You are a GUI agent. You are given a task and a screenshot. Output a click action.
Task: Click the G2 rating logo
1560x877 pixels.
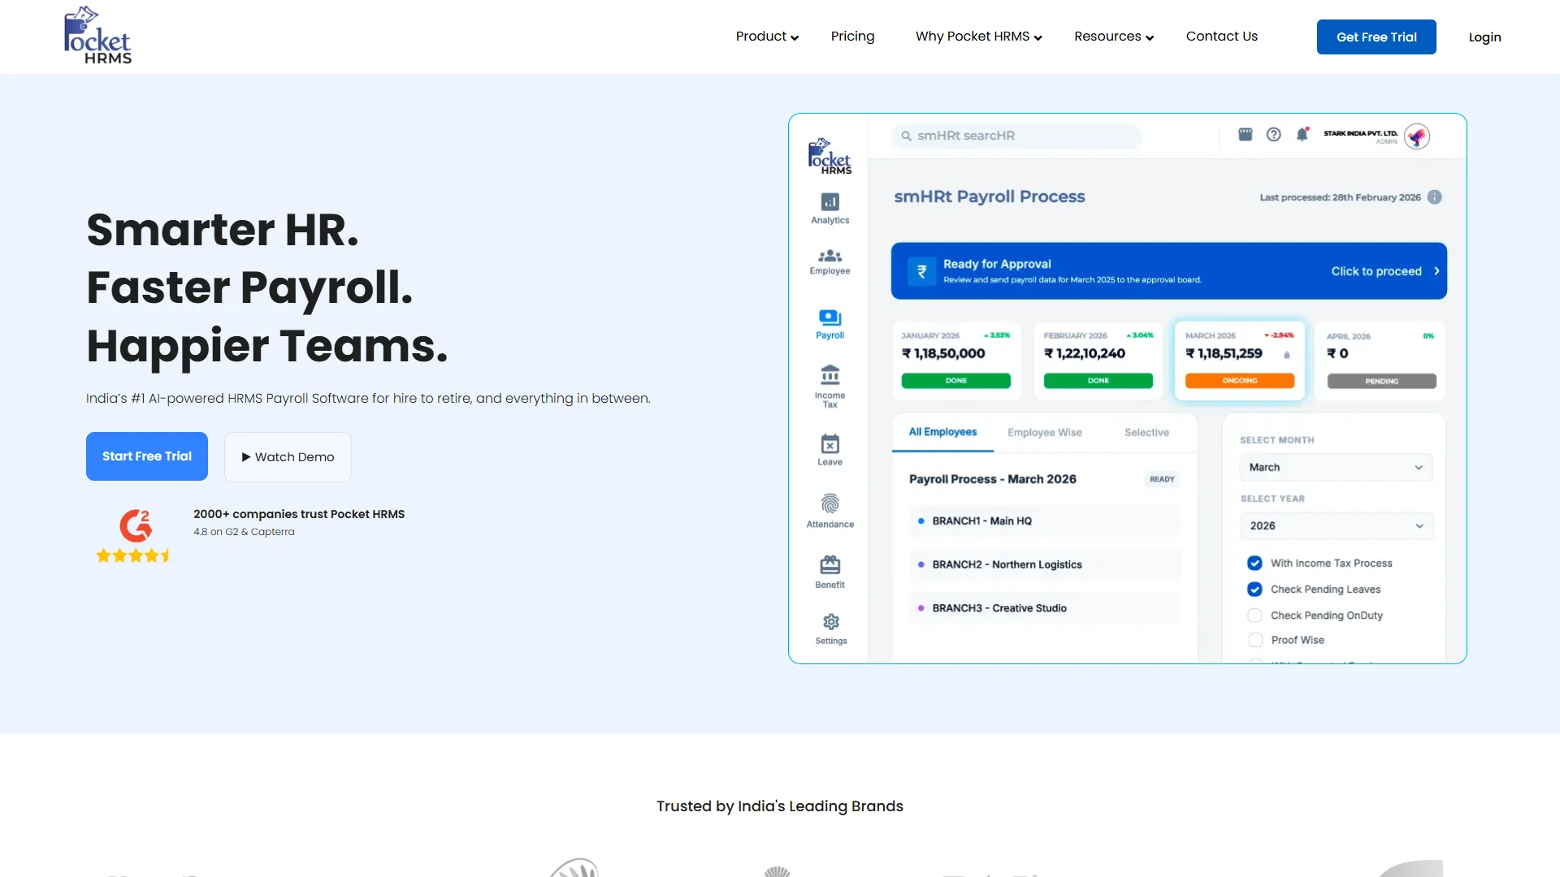(x=136, y=525)
